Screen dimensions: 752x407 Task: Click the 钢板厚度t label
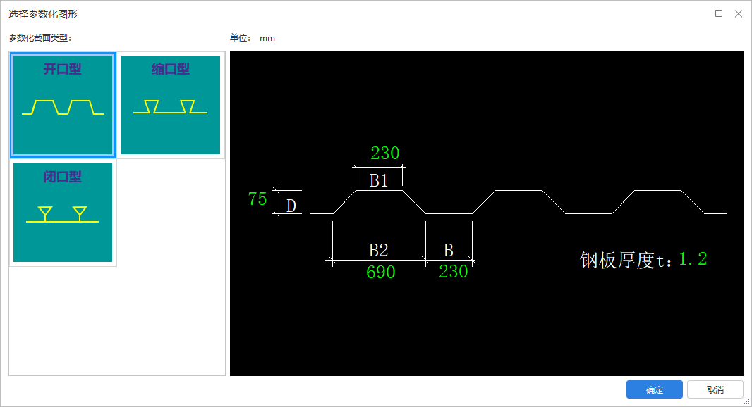tap(626, 260)
